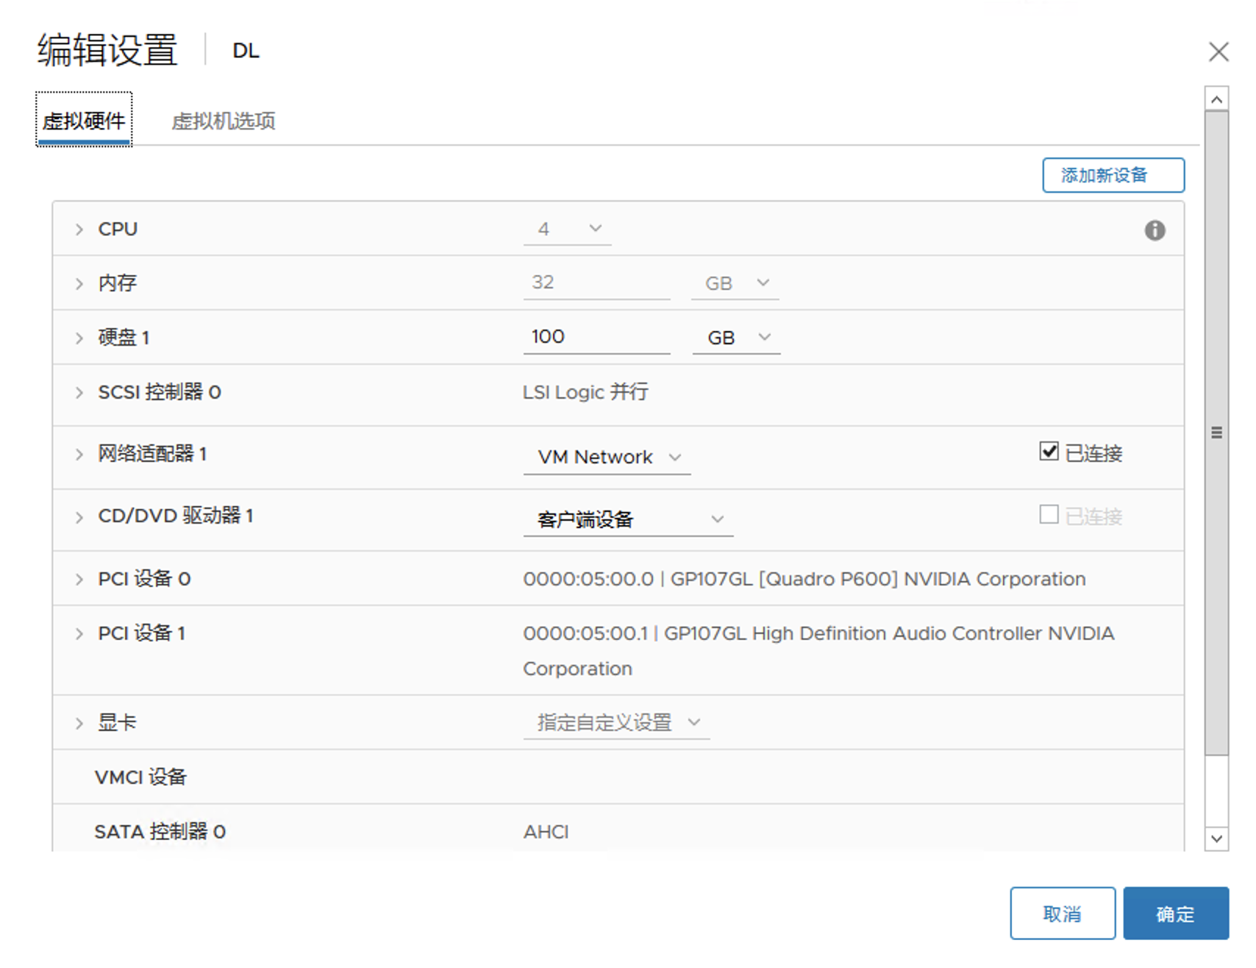Click the hard disk size field
This screenshot has height=968, width=1256.
pyautogui.click(x=596, y=337)
